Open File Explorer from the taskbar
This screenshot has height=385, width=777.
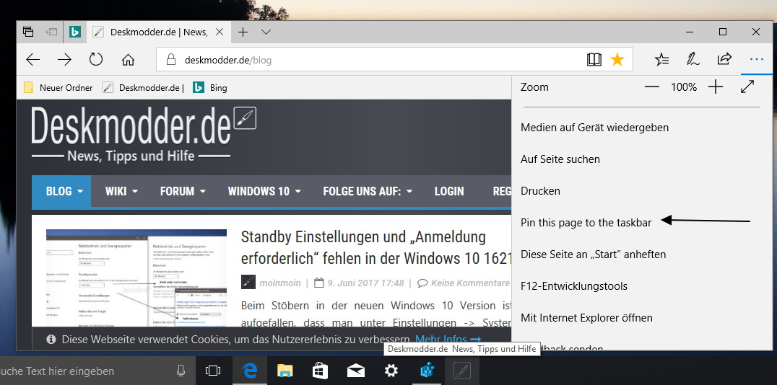(285, 371)
